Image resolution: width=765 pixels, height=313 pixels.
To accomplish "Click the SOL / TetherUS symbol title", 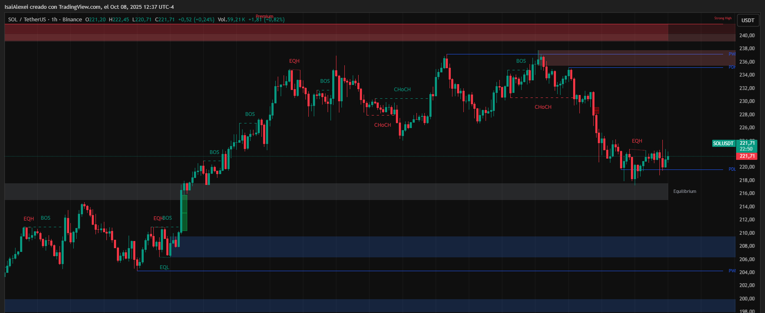I will [27, 20].
